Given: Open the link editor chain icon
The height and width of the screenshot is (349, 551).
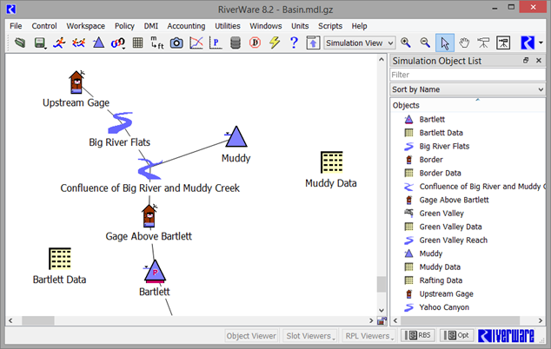Looking at the screenshot, I should tap(117, 43).
